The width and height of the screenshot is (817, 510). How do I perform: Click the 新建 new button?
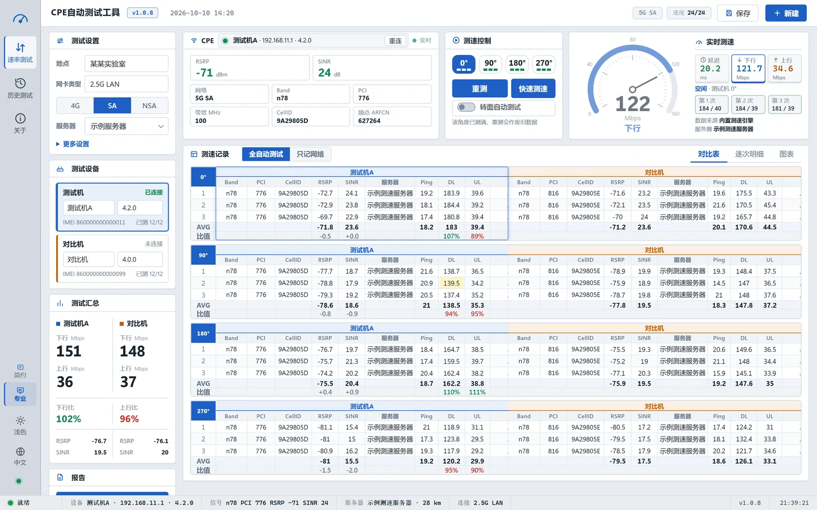(786, 13)
